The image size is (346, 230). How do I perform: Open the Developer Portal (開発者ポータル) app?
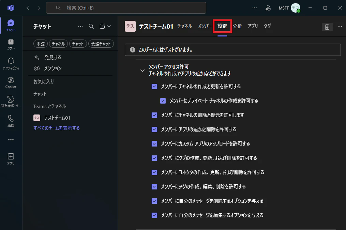[11, 102]
